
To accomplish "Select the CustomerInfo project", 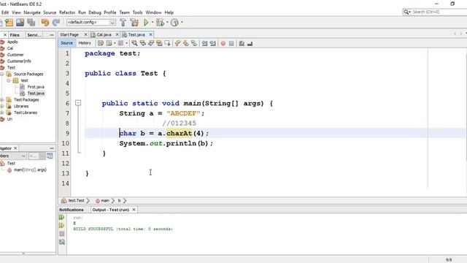I will 19,61.
